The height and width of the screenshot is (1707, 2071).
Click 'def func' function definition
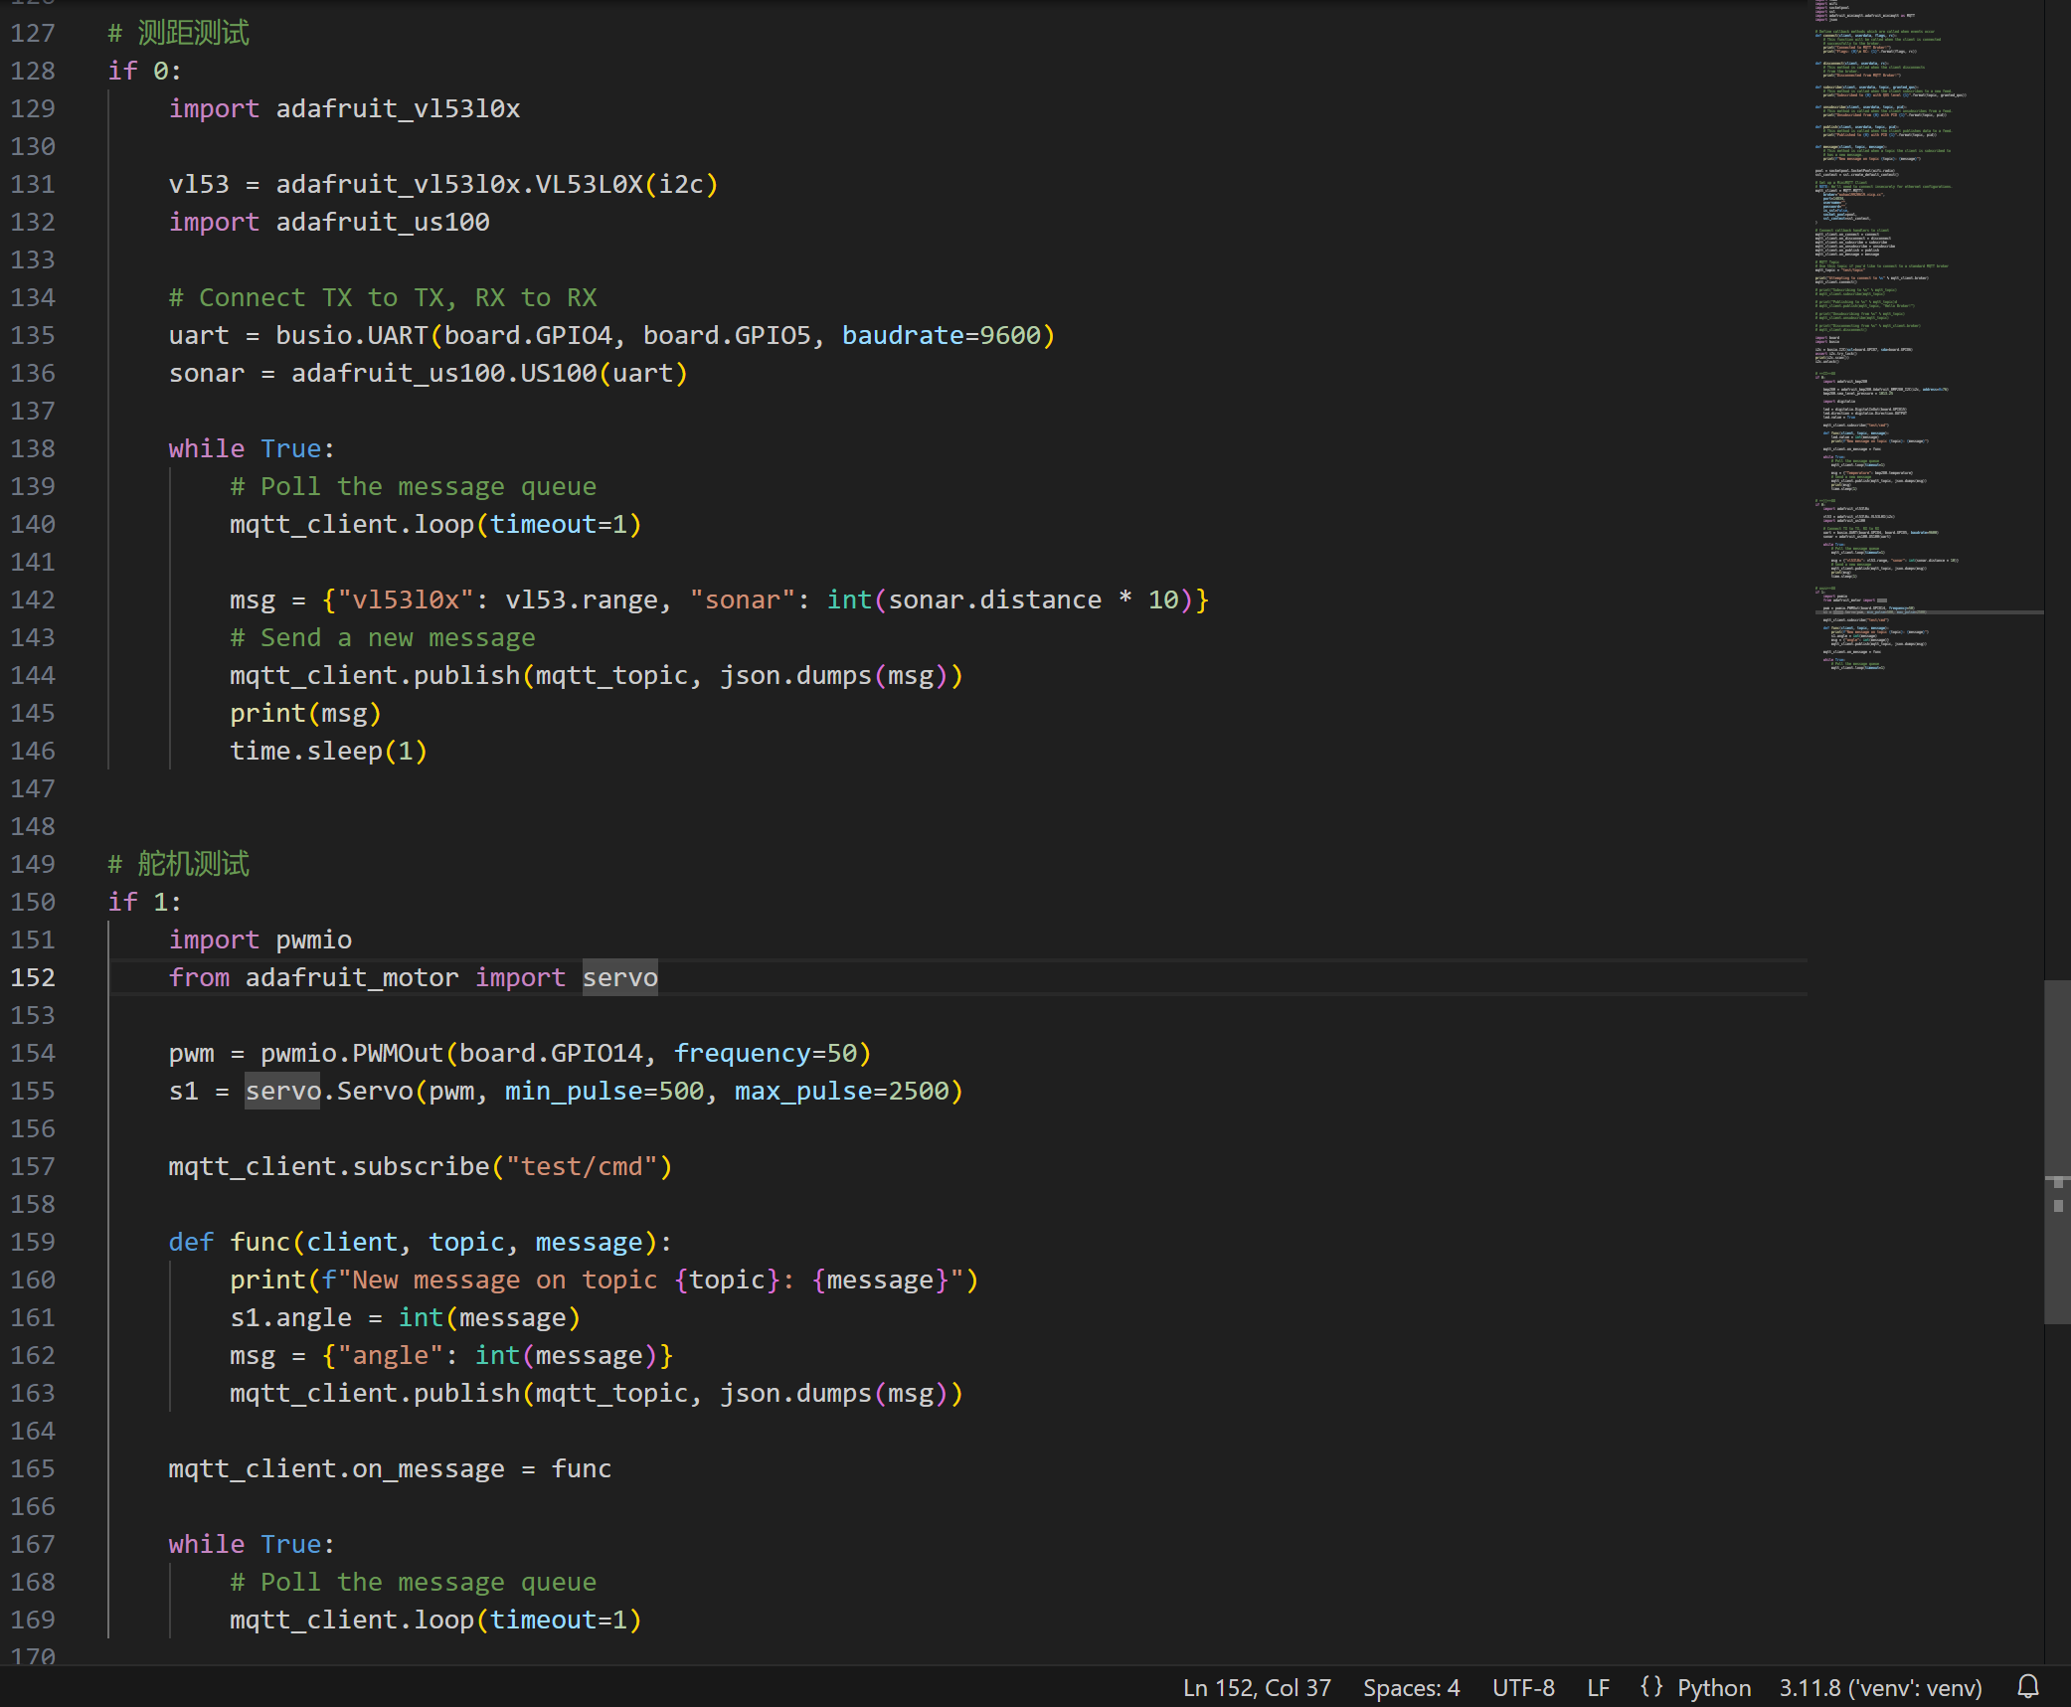click(230, 1242)
